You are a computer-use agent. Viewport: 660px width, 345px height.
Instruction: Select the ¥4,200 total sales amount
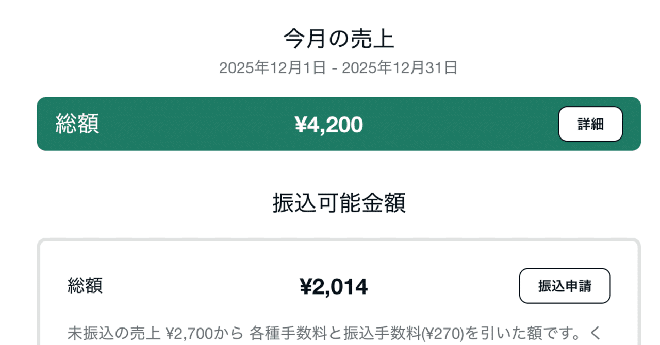tap(329, 124)
